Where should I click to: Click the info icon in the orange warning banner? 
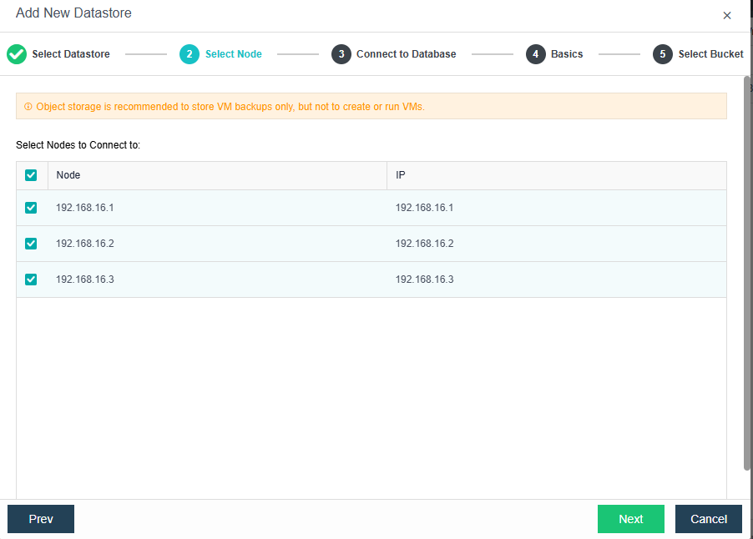point(28,107)
